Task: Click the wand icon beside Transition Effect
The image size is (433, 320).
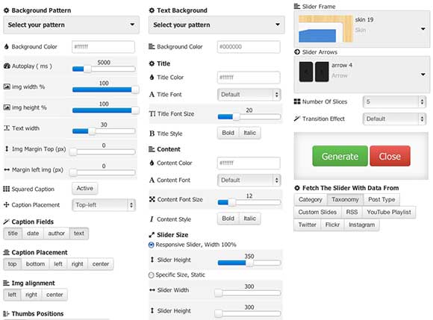Action: [297, 119]
